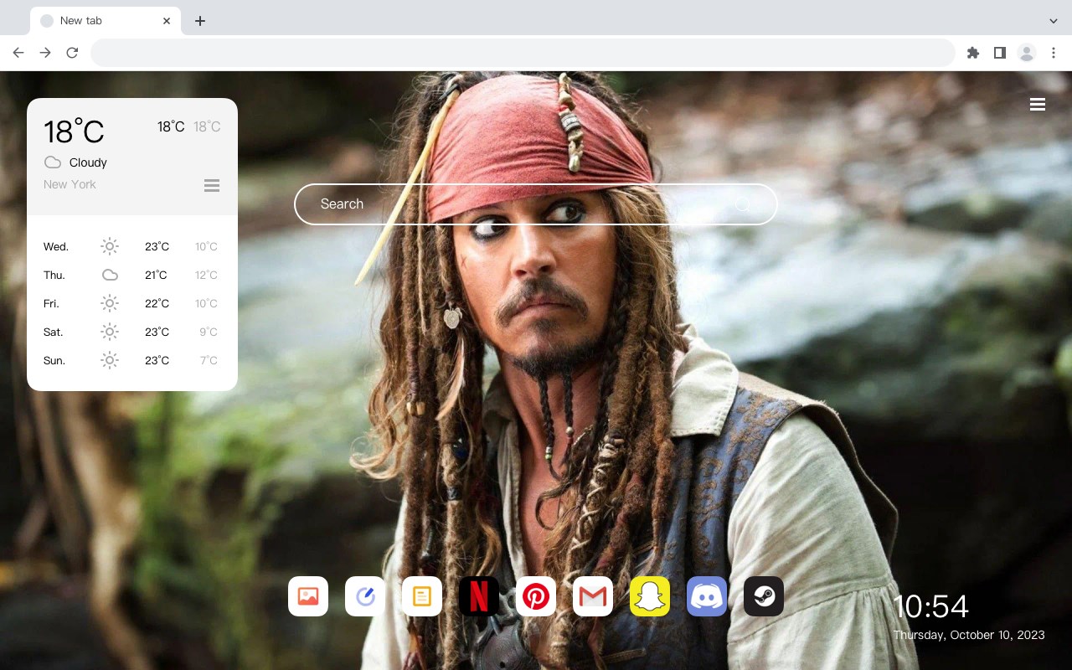The height and width of the screenshot is (670, 1072).
Task: Click Thu. high of 21°C
Action: pyautogui.click(x=156, y=275)
